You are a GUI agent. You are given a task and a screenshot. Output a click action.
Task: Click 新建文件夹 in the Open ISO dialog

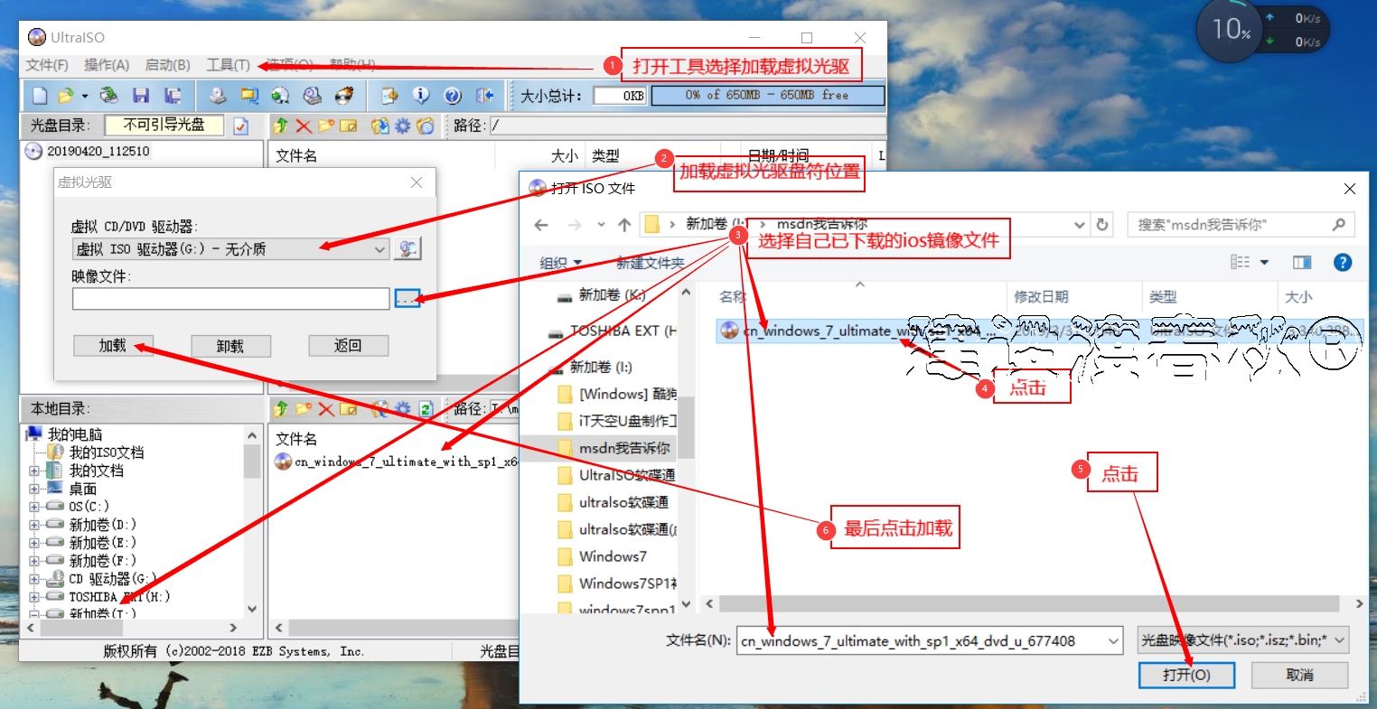[651, 263]
